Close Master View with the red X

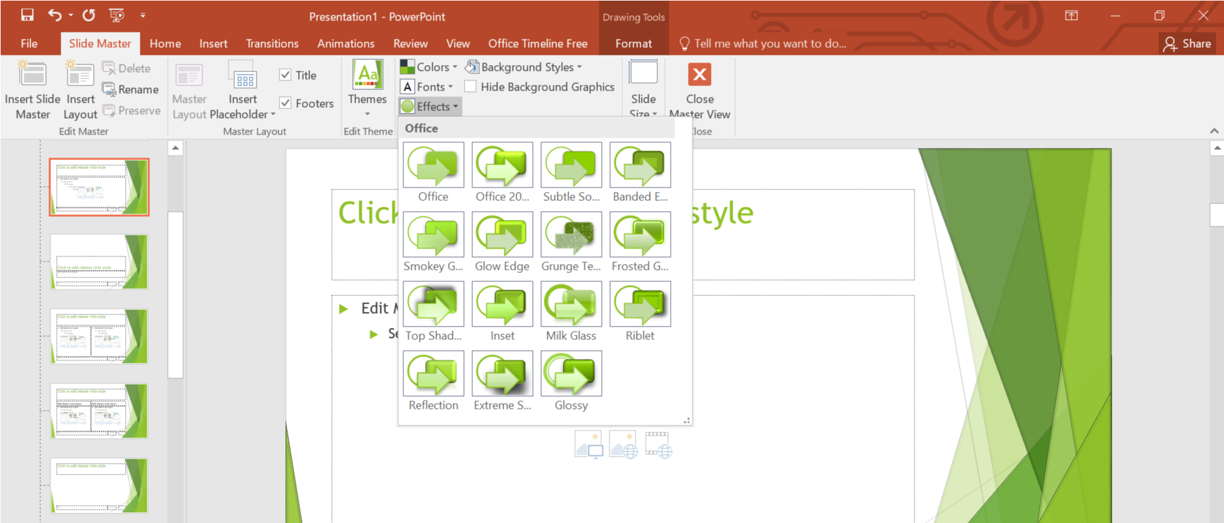pos(699,75)
